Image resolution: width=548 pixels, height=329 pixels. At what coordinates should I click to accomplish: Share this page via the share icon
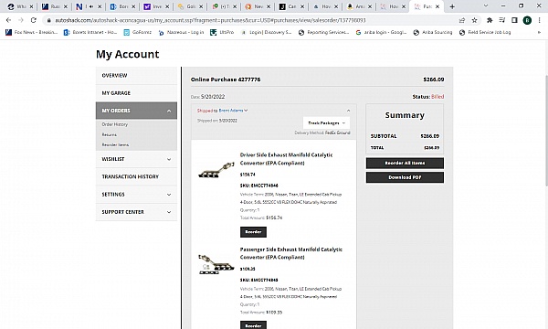462,20
